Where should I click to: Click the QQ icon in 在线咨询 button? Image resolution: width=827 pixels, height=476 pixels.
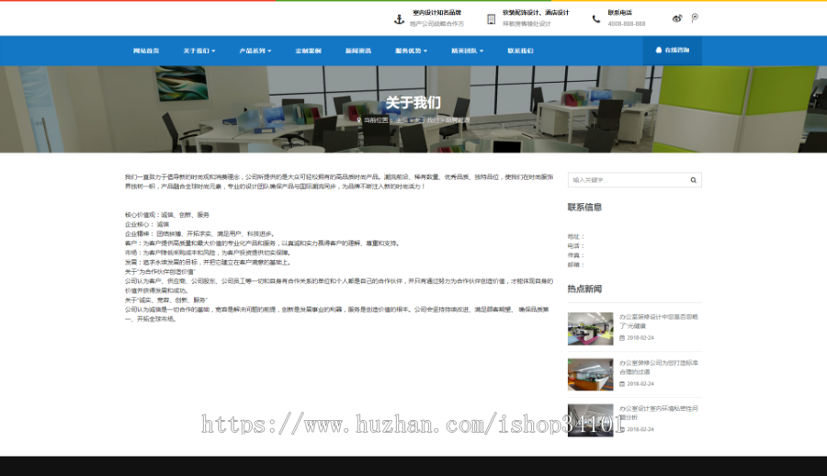[x=658, y=51]
